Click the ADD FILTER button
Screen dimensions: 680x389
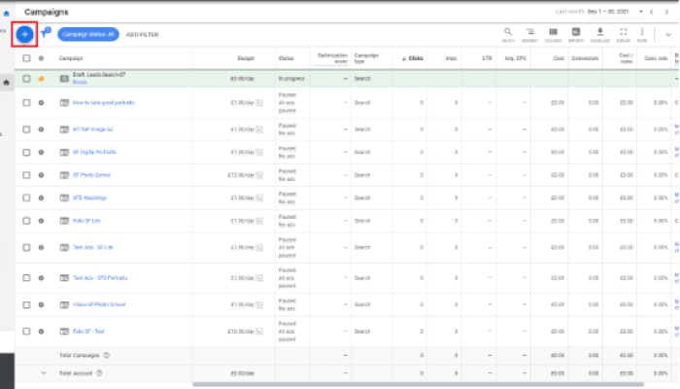142,35
